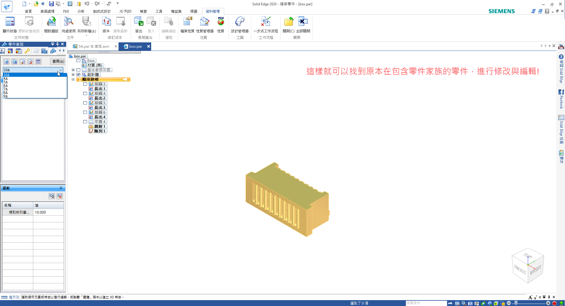Click the value cell showing 10.000
The width and height of the screenshot is (565, 306).
coord(48,212)
